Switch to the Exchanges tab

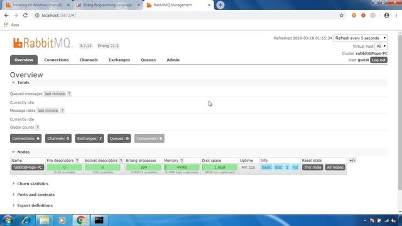pos(119,60)
